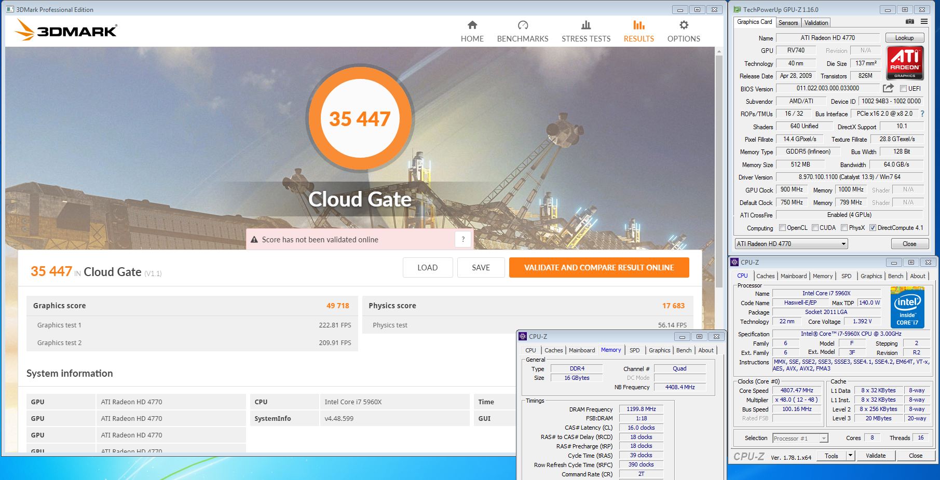Click the Graphics test 1 row
940x480 pixels.
(192, 325)
